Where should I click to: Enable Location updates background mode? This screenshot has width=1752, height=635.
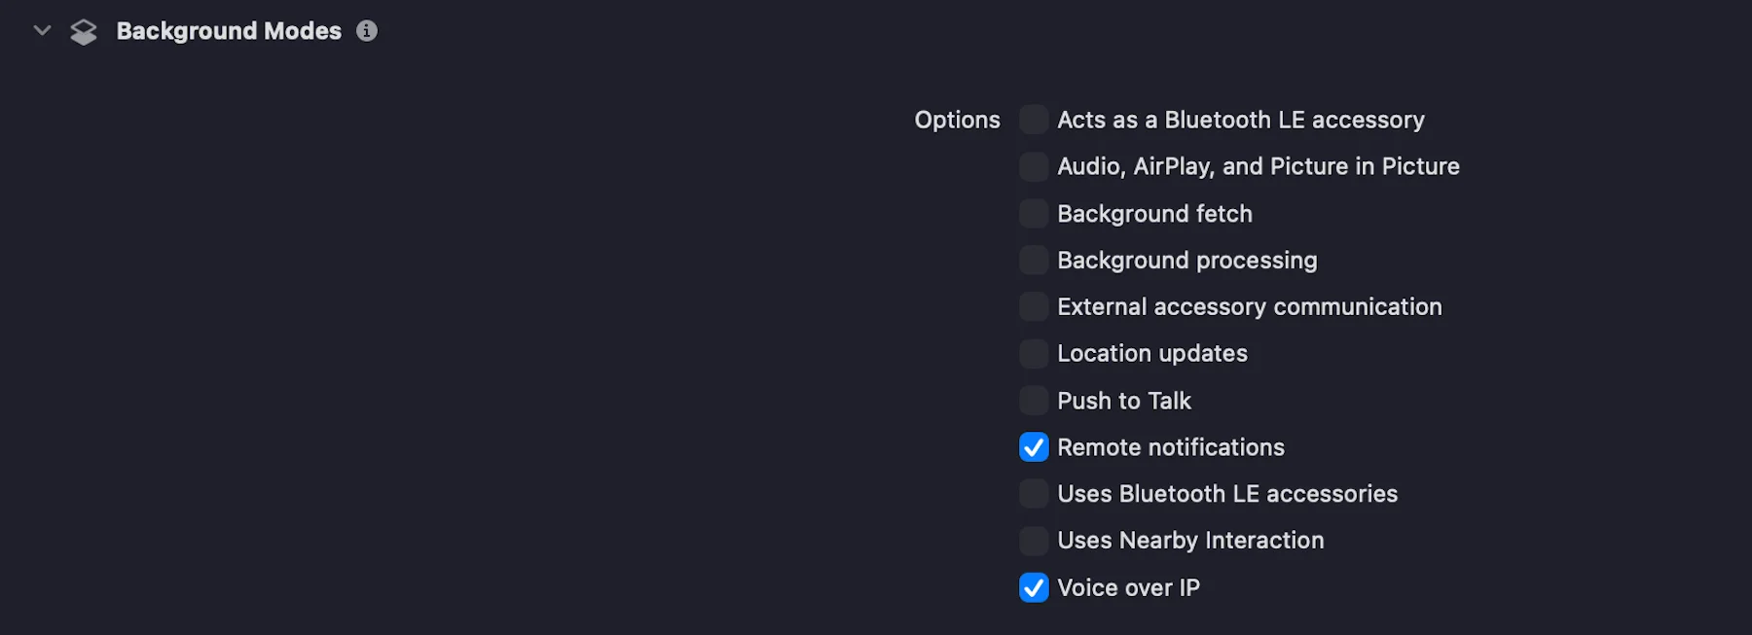1034,353
